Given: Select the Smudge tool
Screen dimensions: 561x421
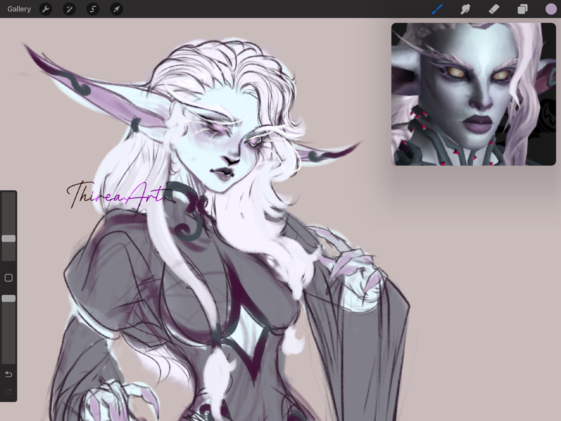Looking at the screenshot, I should tap(466, 9).
